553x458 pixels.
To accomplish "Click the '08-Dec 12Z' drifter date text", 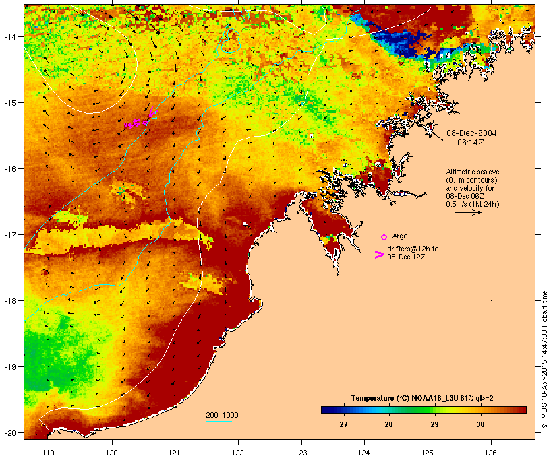I will [x=406, y=257].
